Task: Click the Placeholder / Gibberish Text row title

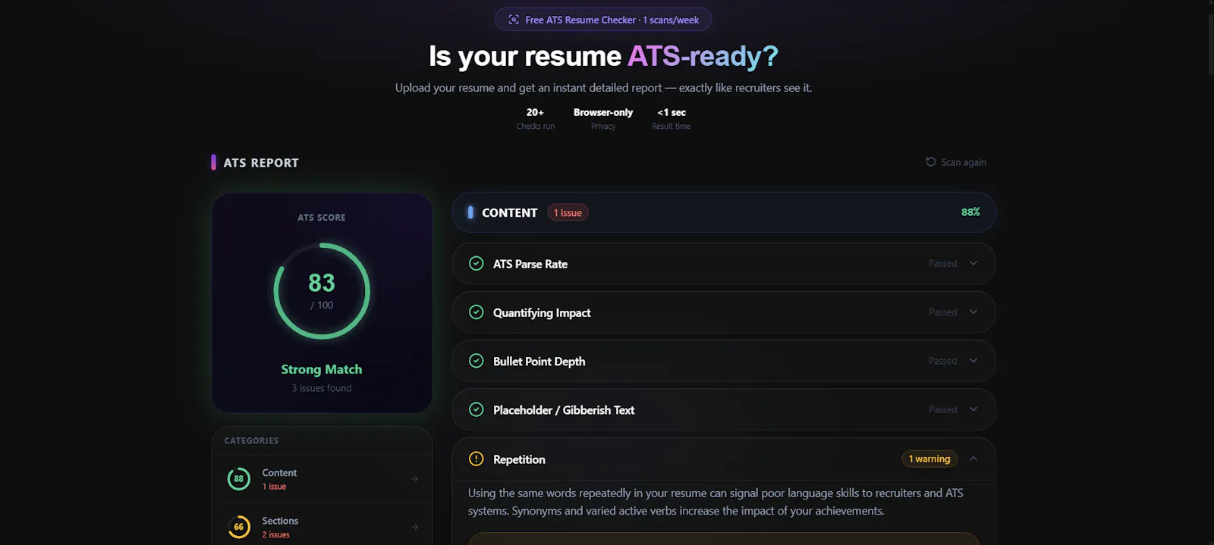Action: pyautogui.click(x=564, y=410)
